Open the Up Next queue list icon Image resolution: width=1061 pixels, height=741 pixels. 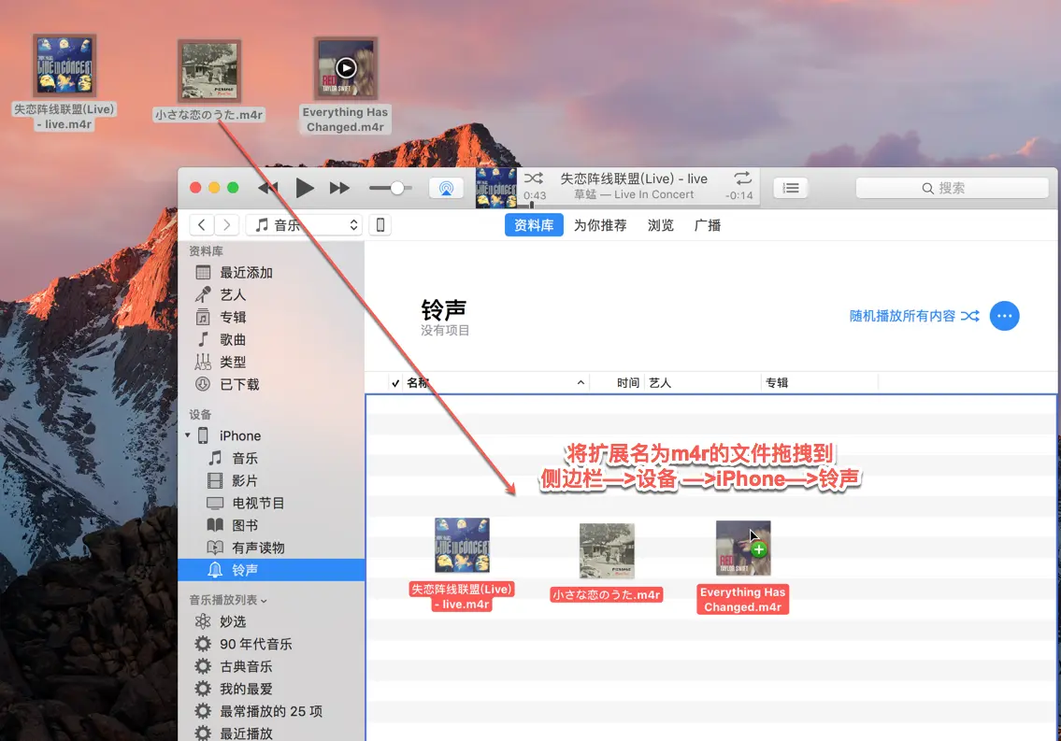(790, 187)
